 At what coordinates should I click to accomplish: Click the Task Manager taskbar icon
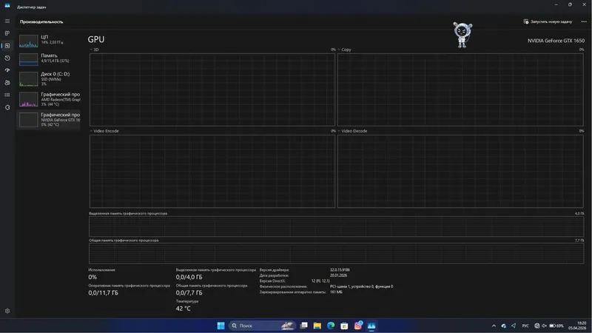pyautogui.click(x=371, y=326)
